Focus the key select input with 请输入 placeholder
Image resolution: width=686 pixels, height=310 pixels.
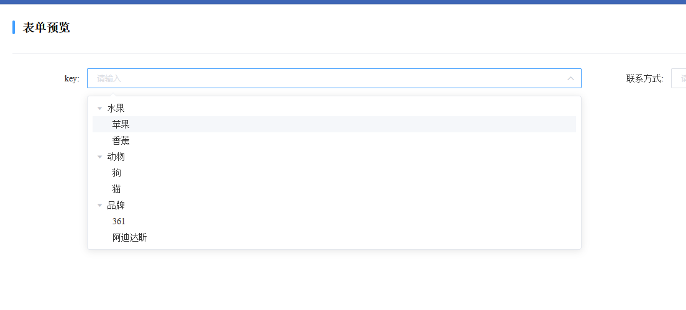334,79
